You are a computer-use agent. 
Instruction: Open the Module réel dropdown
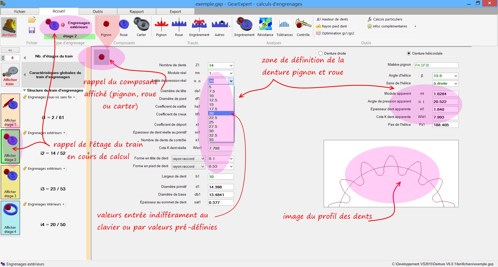[x=231, y=73]
